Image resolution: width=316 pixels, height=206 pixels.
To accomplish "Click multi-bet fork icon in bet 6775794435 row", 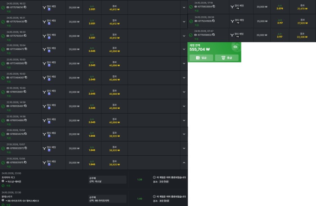I will [x=44, y=22].
